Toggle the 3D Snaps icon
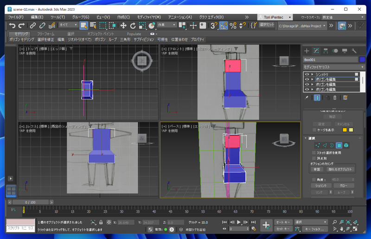This screenshot has height=239, width=371. (x=214, y=26)
